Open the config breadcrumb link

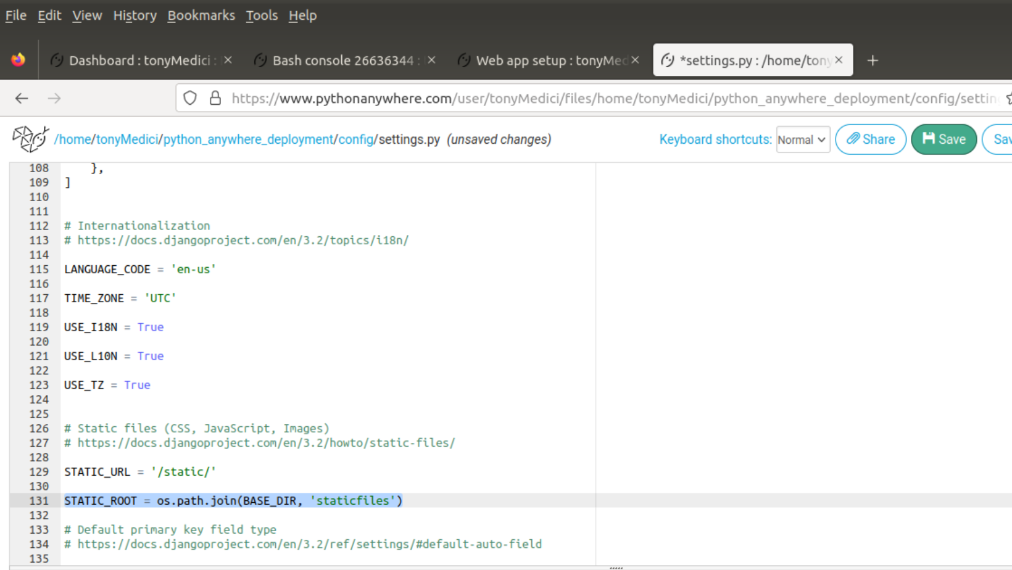coord(356,139)
